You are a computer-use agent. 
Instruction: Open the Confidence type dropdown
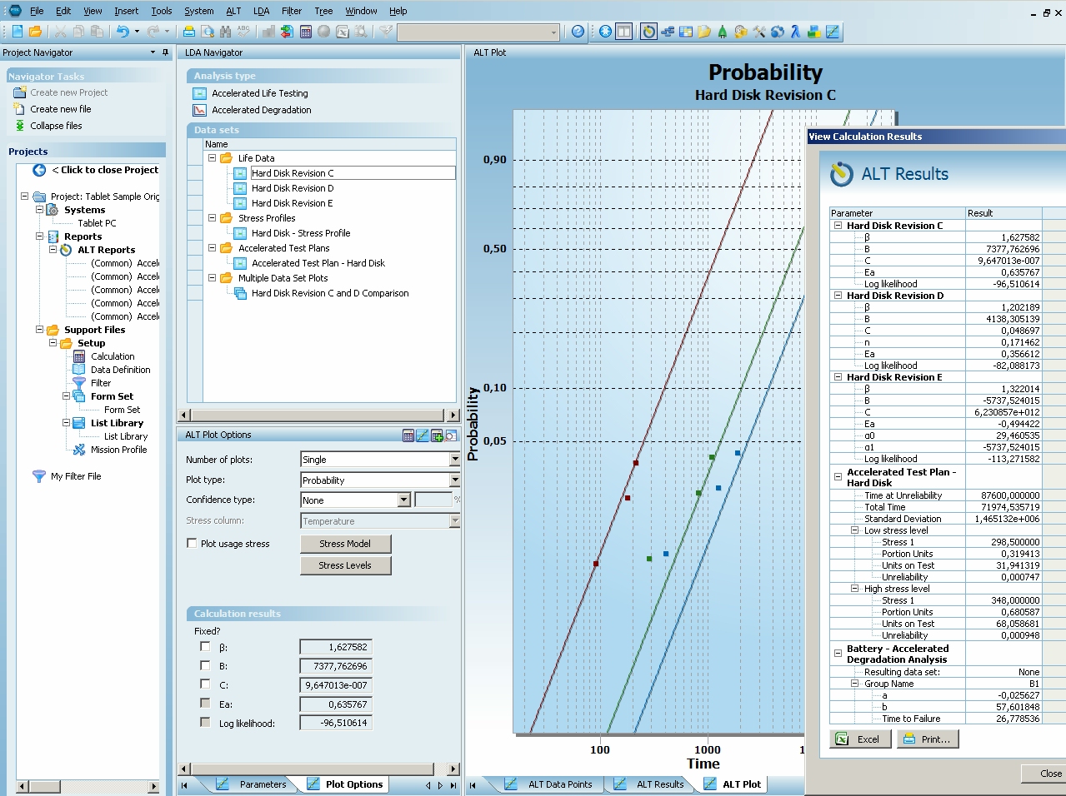click(404, 500)
